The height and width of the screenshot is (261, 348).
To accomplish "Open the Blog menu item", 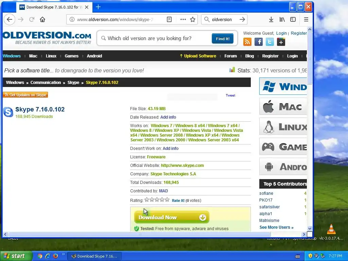I will point(249,56).
